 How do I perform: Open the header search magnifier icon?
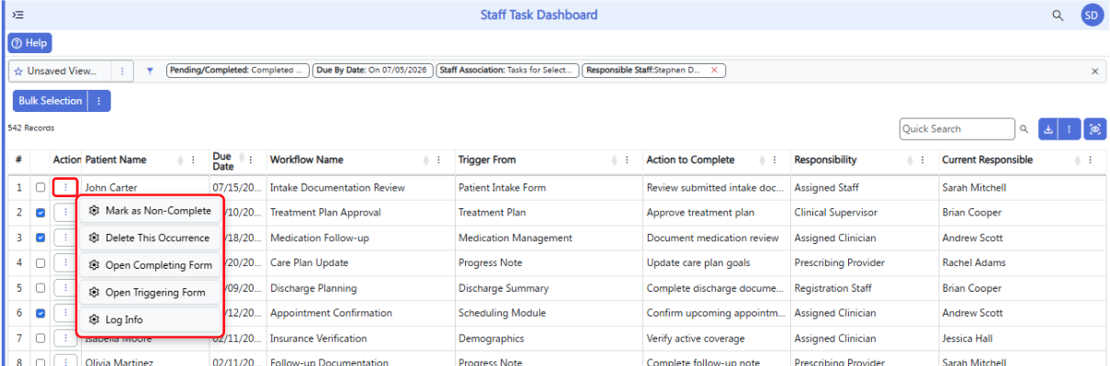[x=1058, y=16]
